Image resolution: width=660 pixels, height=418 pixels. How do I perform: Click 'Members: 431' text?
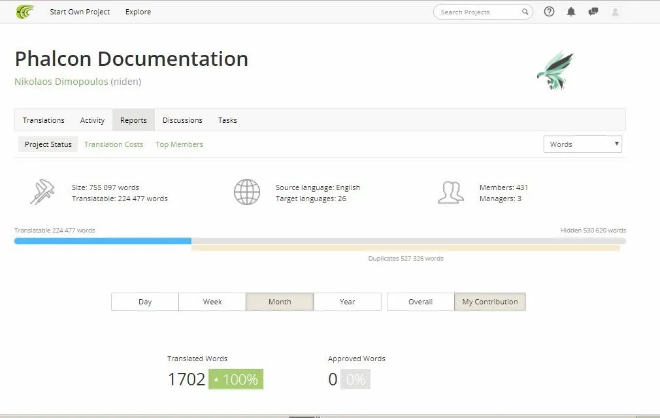point(503,187)
